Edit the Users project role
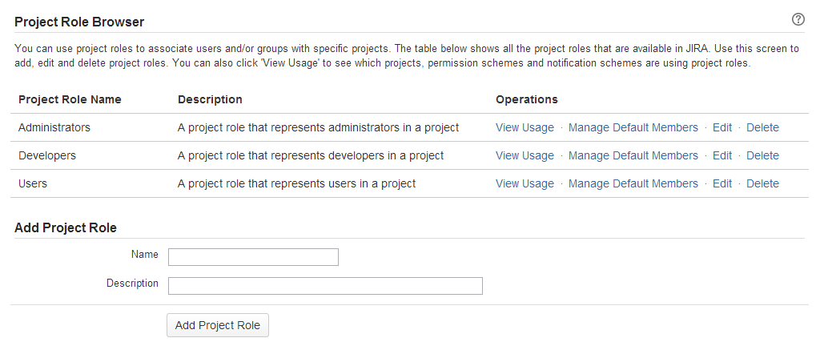Viewport: 820px width, 346px height. tap(722, 183)
